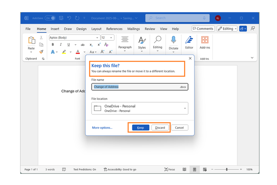This screenshot has height=185, width=277.
Task: Open the Help tab
Action: pos(175,29)
